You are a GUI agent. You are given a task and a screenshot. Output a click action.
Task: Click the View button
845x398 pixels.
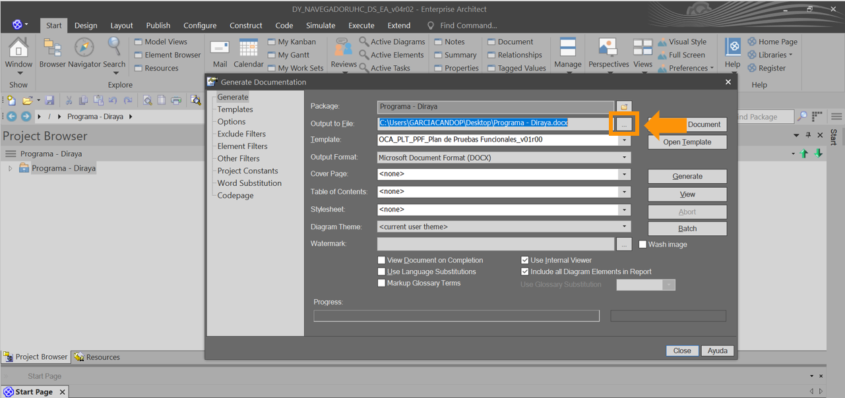687,194
